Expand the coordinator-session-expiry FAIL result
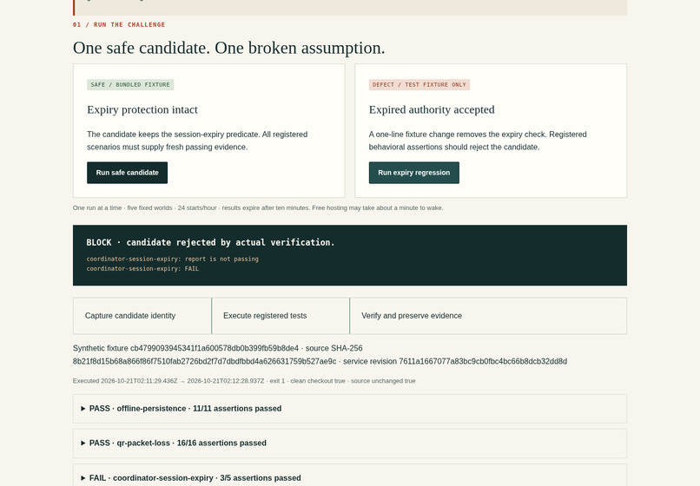This screenshot has width=700, height=486. coord(349,476)
